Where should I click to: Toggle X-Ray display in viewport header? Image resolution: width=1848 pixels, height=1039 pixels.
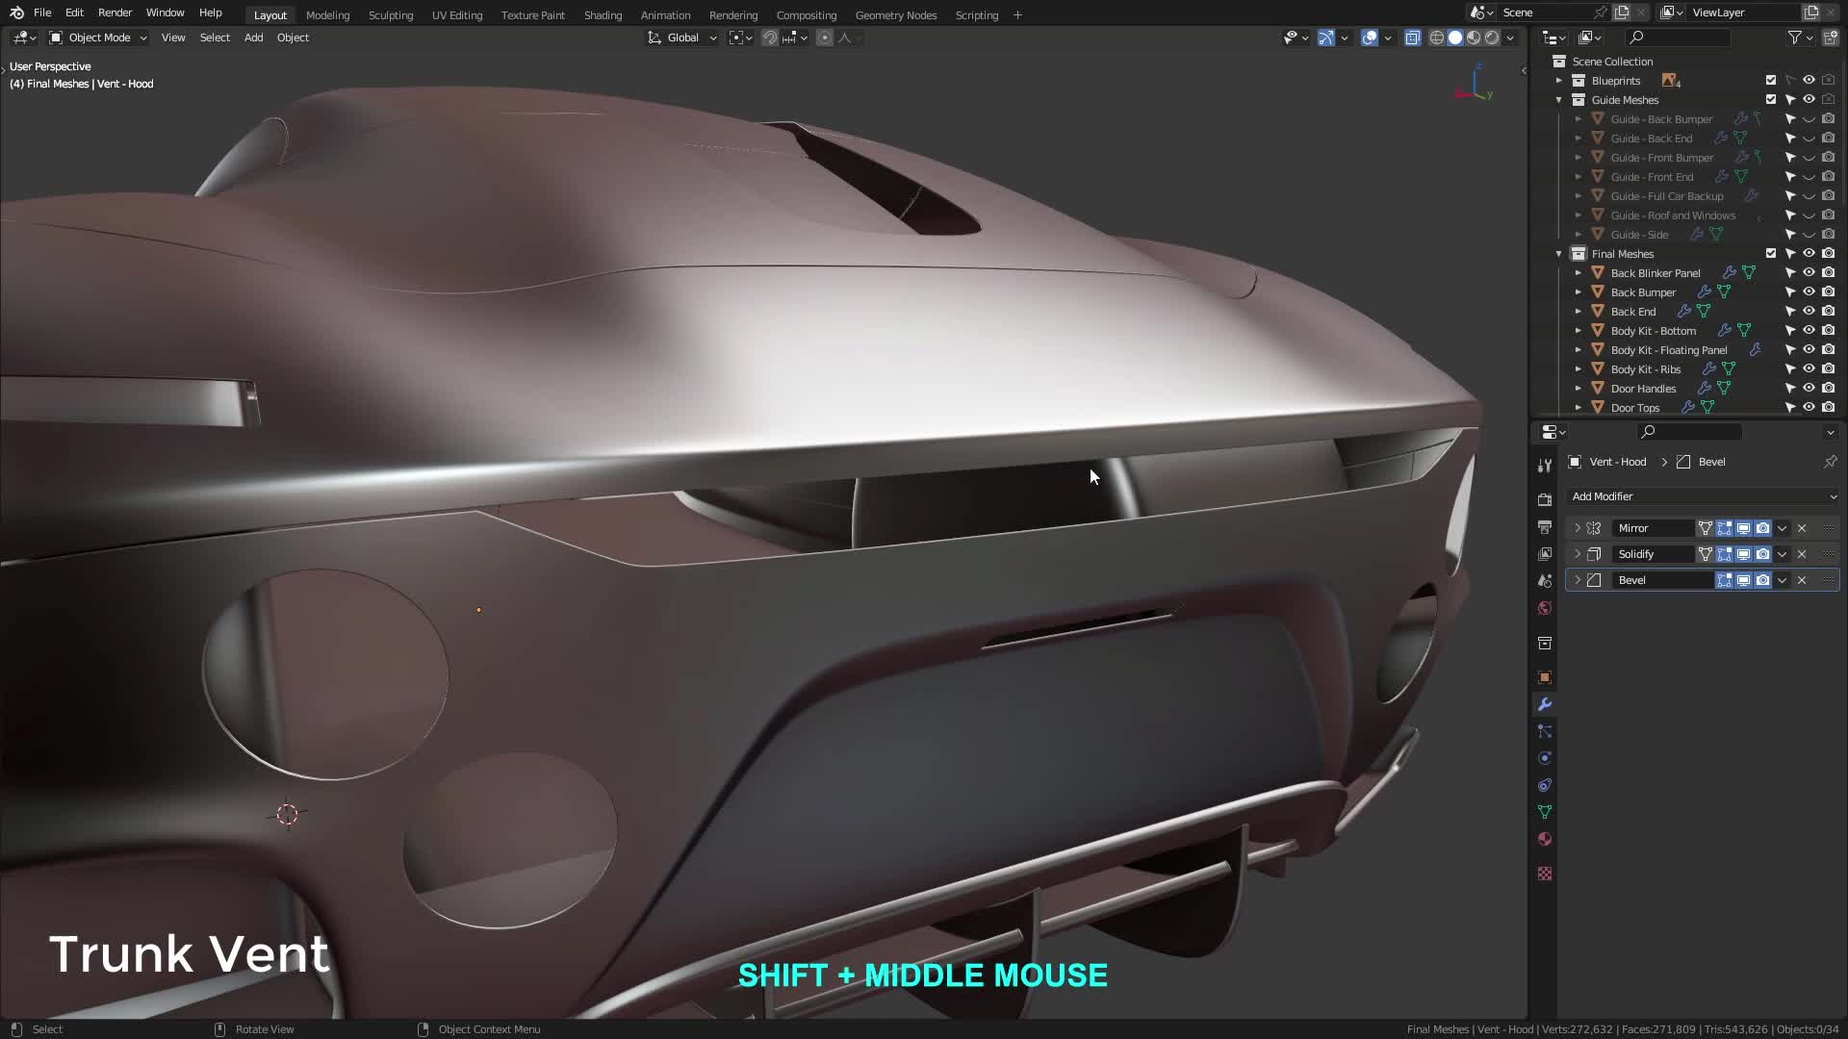1412,38
